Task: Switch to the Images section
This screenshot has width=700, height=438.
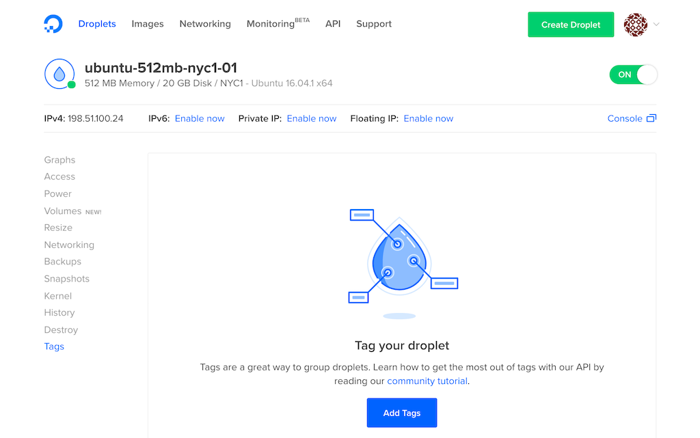Action: [147, 23]
